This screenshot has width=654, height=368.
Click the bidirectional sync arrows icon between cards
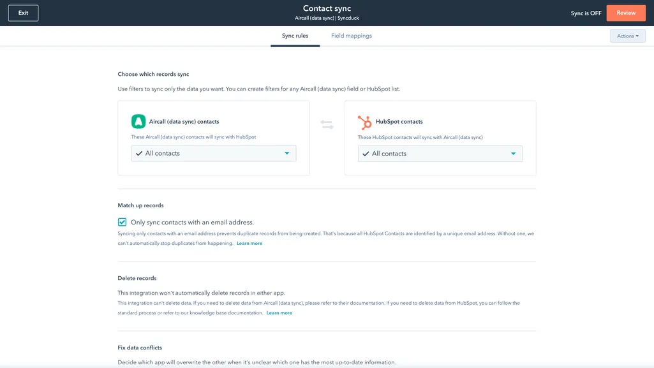[x=327, y=124]
